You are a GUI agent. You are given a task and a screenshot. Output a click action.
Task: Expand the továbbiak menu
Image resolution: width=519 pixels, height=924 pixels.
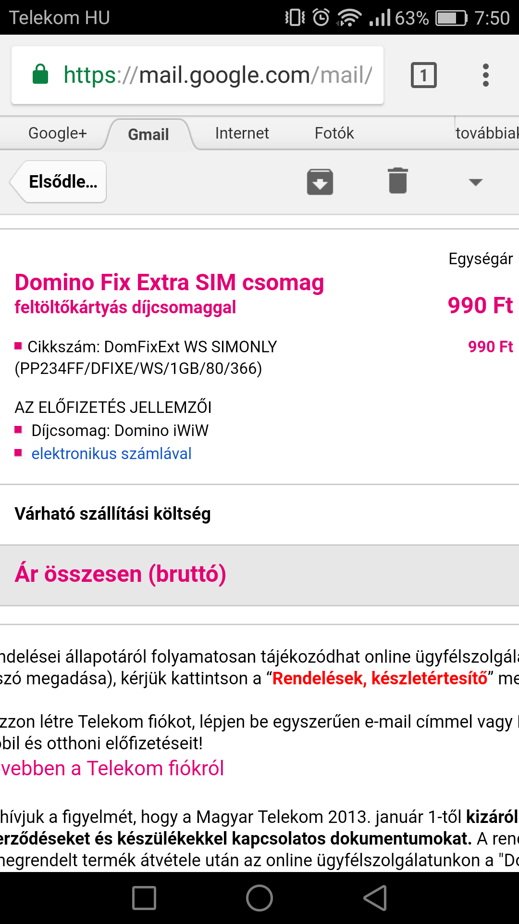tap(487, 133)
